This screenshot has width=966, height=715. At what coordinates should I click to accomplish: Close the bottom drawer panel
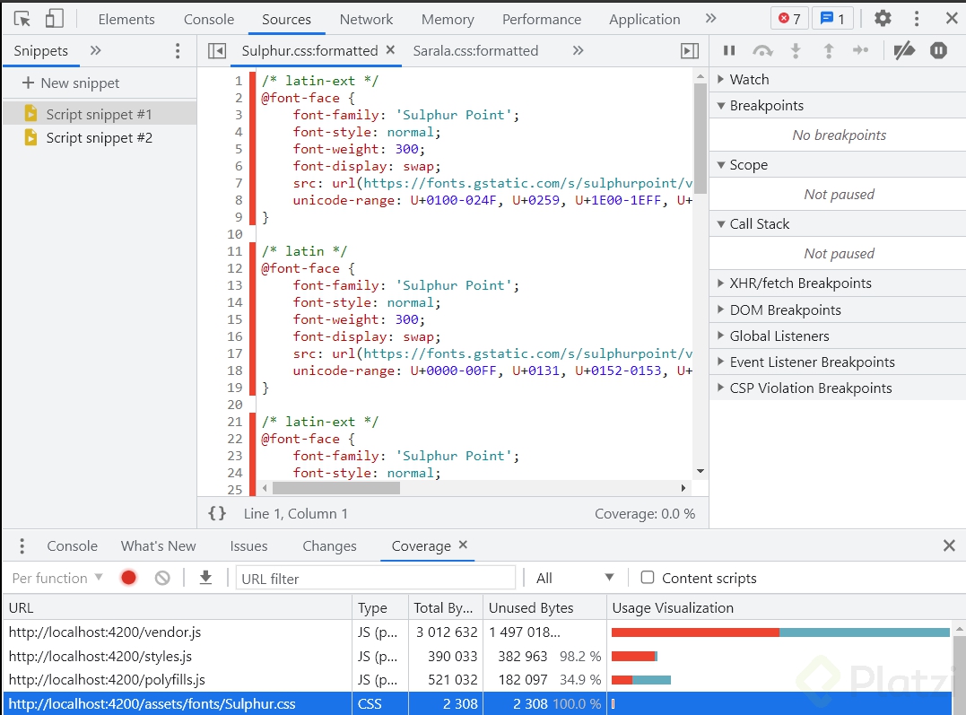pyautogui.click(x=949, y=545)
